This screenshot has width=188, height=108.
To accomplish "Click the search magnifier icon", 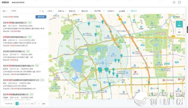I will point(43,11).
